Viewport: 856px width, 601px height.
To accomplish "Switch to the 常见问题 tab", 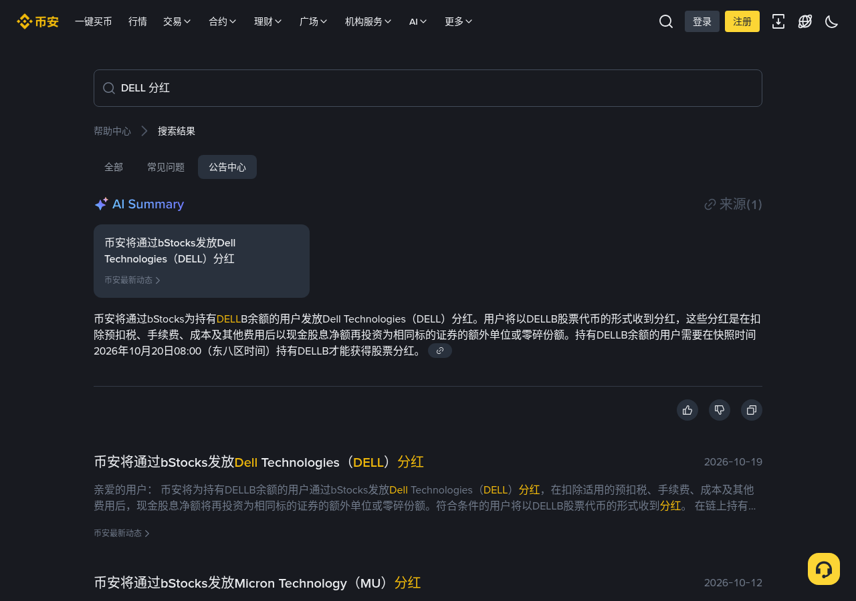I will tap(166, 167).
